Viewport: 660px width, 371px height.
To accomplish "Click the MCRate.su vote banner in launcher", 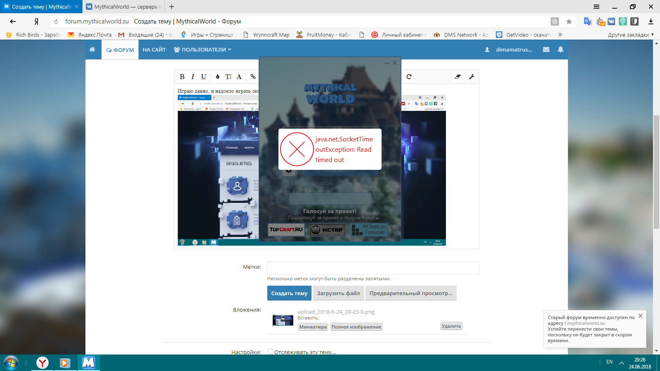I will point(369,230).
